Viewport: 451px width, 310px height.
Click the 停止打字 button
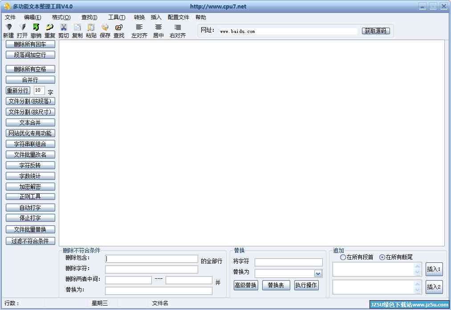30,218
